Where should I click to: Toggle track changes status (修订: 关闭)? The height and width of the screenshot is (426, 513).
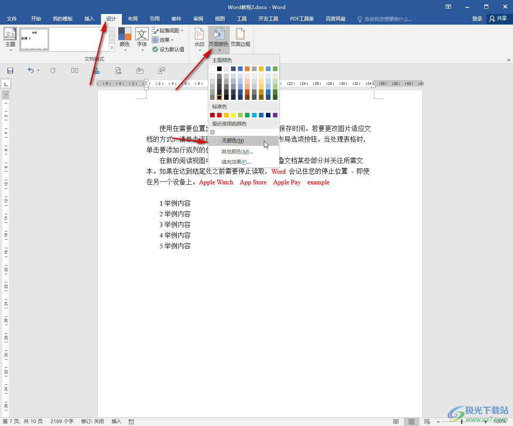coord(92,421)
